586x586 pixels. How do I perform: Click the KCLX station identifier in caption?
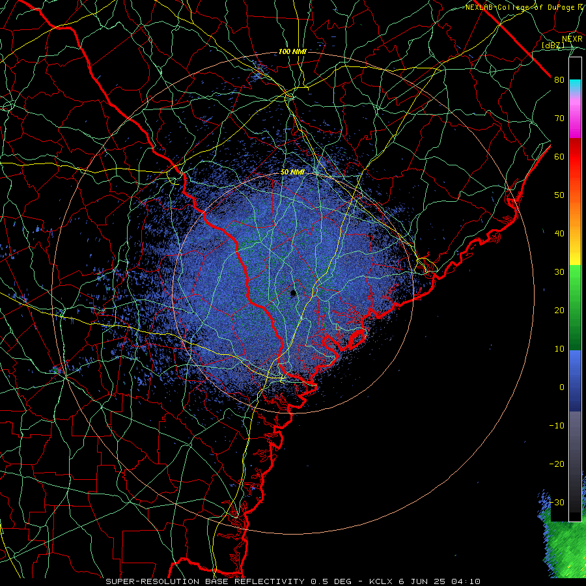click(x=380, y=581)
